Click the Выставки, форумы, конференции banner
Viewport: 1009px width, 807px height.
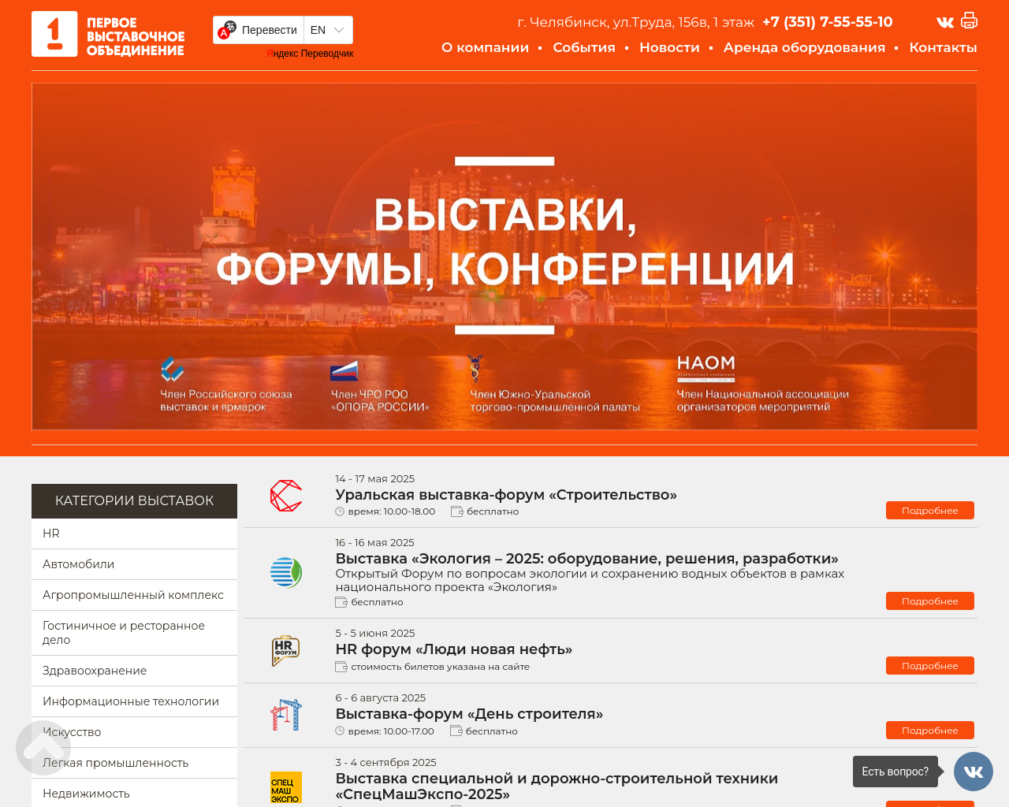[x=504, y=256]
